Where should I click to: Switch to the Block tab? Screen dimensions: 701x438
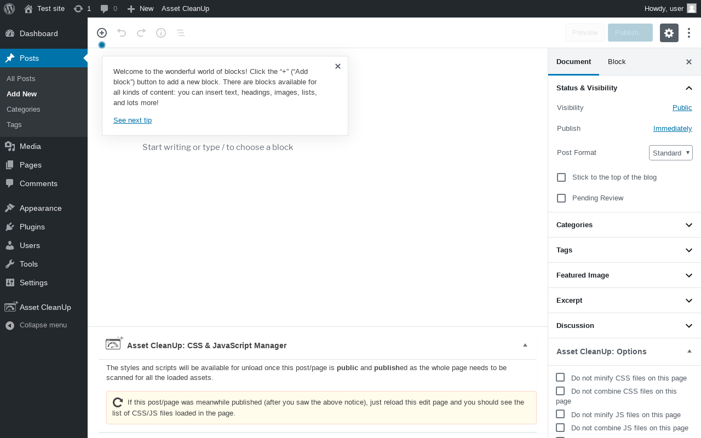click(617, 62)
